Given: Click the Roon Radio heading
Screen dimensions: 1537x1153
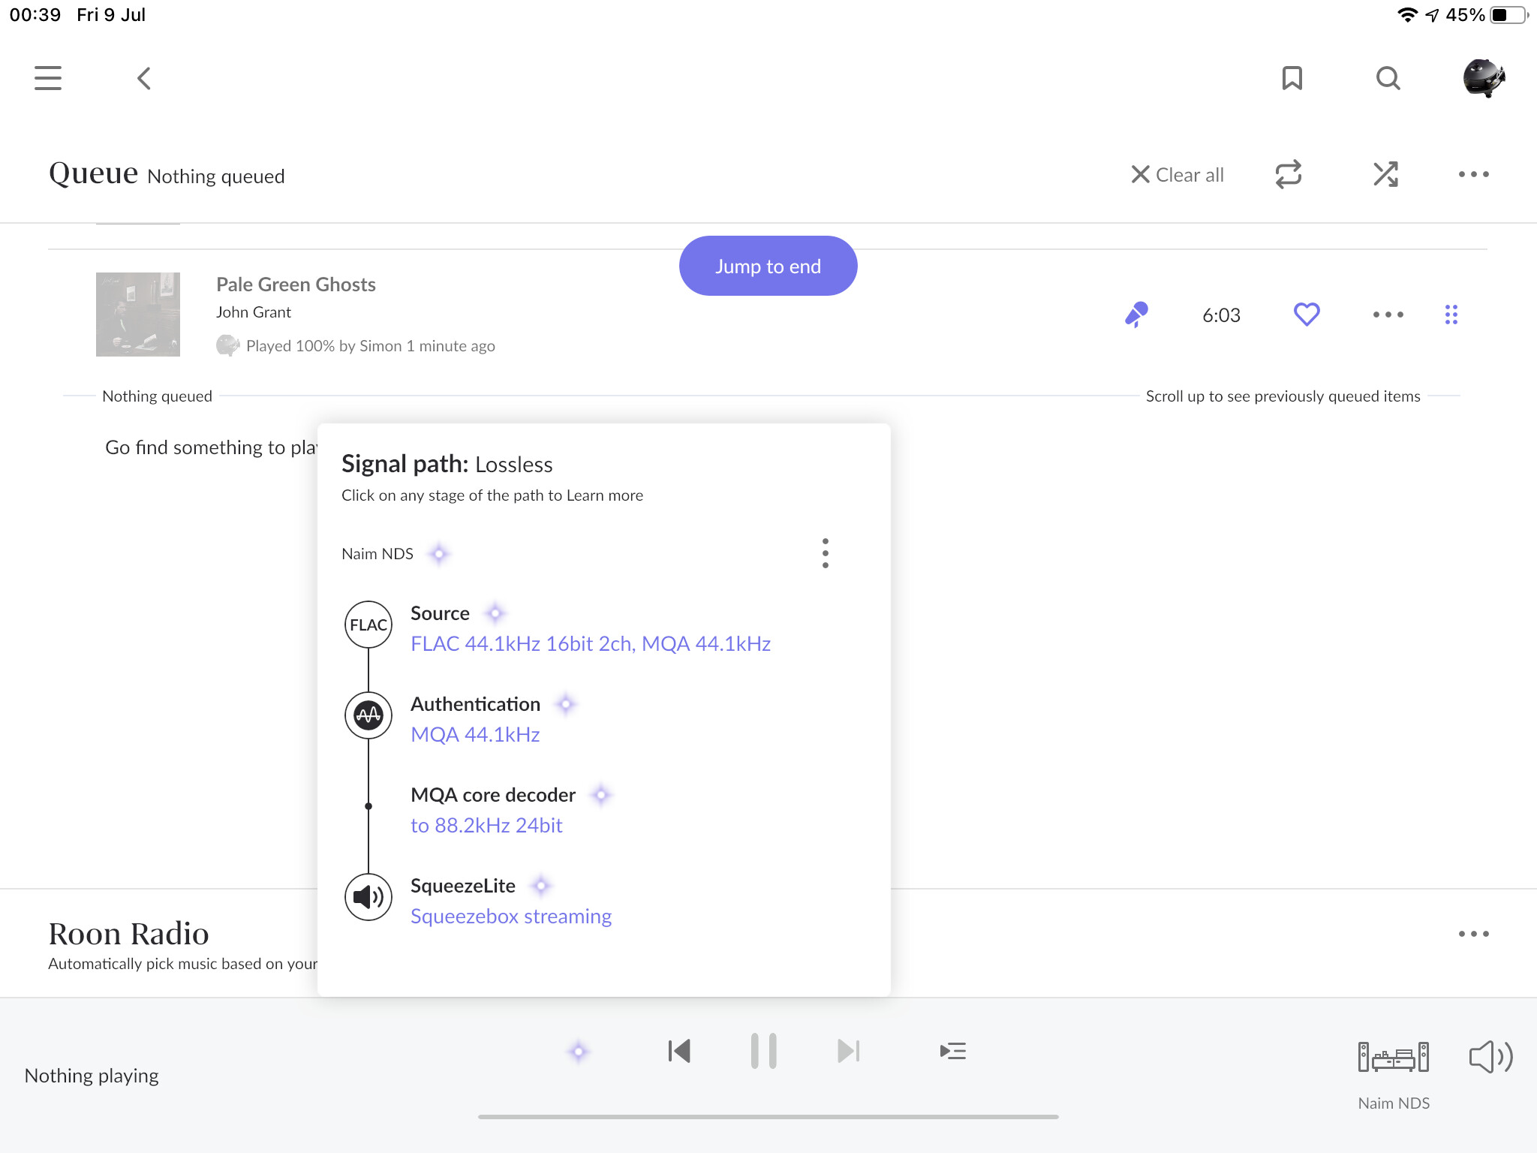Looking at the screenshot, I should point(128,933).
